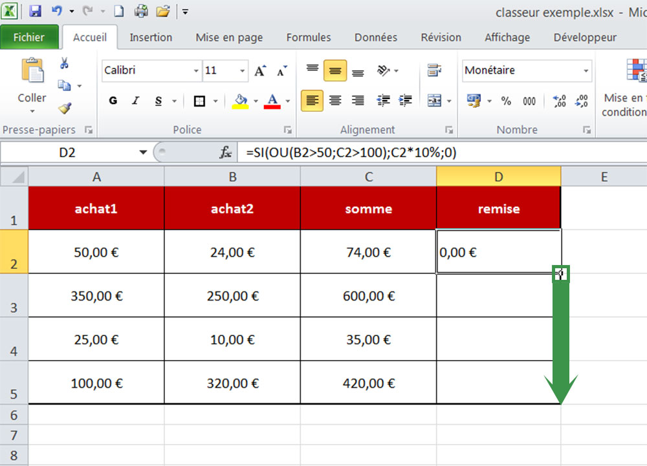Image resolution: width=647 pixels, height=466 pixels.
Task: Toggle Underline S button
Action: pos(159,101)
